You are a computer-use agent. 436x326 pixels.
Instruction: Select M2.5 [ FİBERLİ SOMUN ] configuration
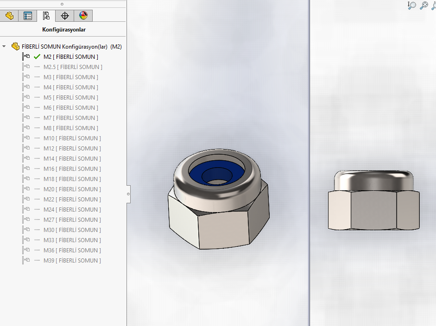(73, 67)
